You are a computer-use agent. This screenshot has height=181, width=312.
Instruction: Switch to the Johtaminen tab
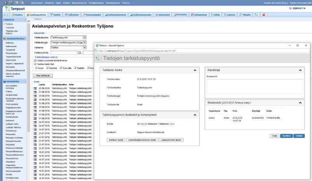(x=199, y=15)
